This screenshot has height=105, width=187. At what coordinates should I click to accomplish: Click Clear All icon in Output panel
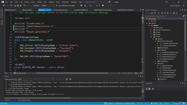point(67,79)
